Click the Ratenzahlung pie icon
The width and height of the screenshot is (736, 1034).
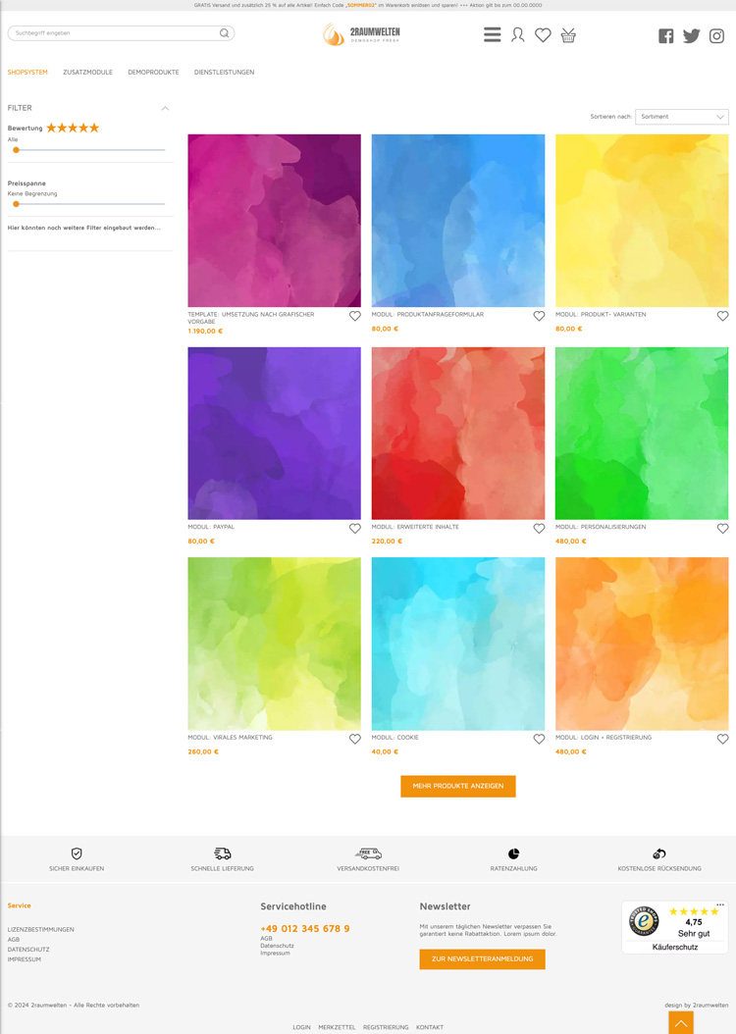coord(514,853)
